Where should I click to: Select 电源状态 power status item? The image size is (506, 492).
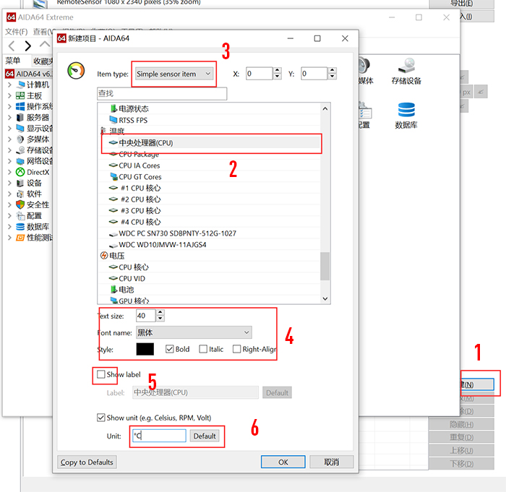(134, 108)
